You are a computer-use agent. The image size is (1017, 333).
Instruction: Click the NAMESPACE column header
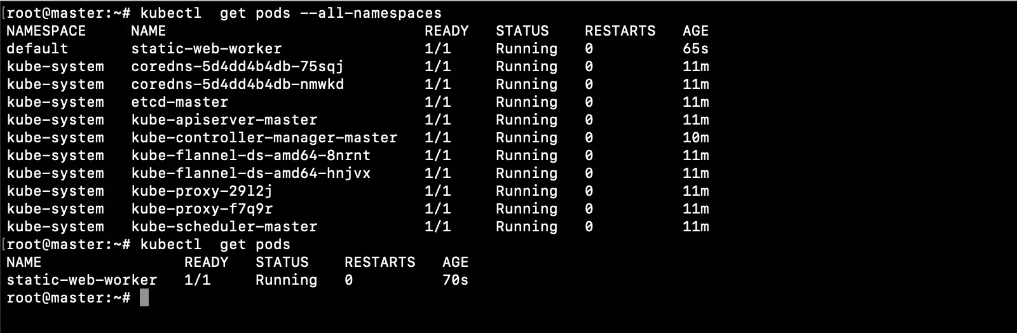46,31
